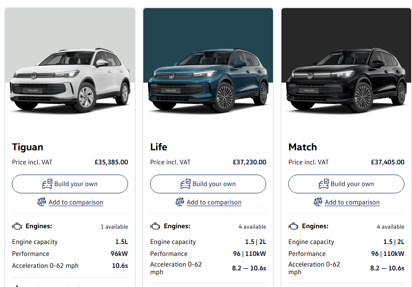Open the white Tiguan car image

pyautogui.click(x=70, y=81)
